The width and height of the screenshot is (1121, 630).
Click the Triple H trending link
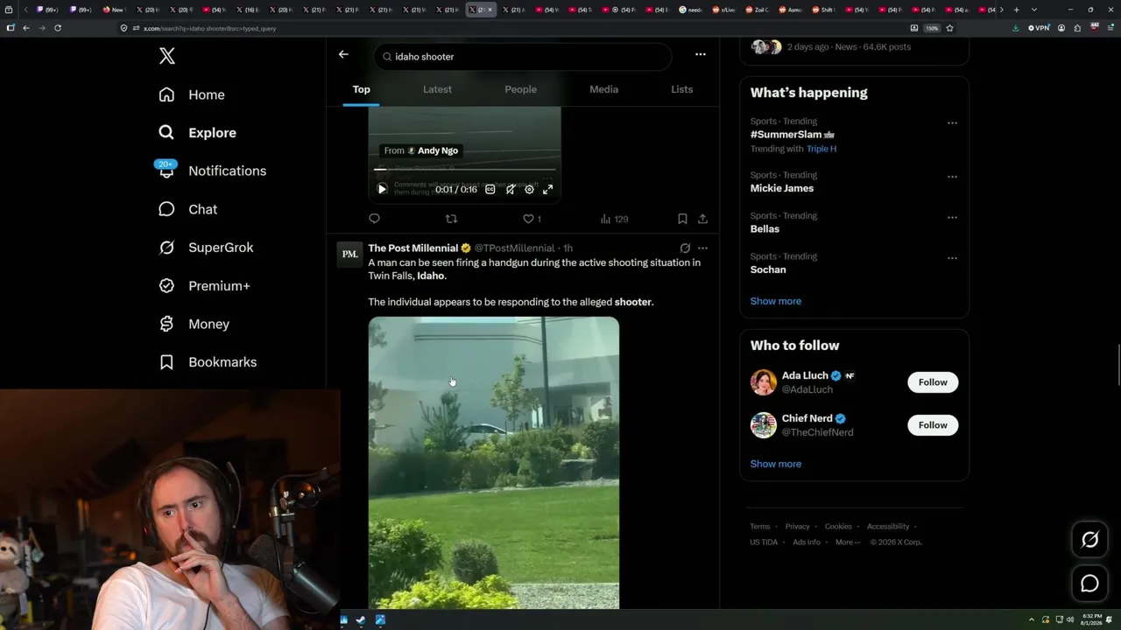[x=821, y=149]
